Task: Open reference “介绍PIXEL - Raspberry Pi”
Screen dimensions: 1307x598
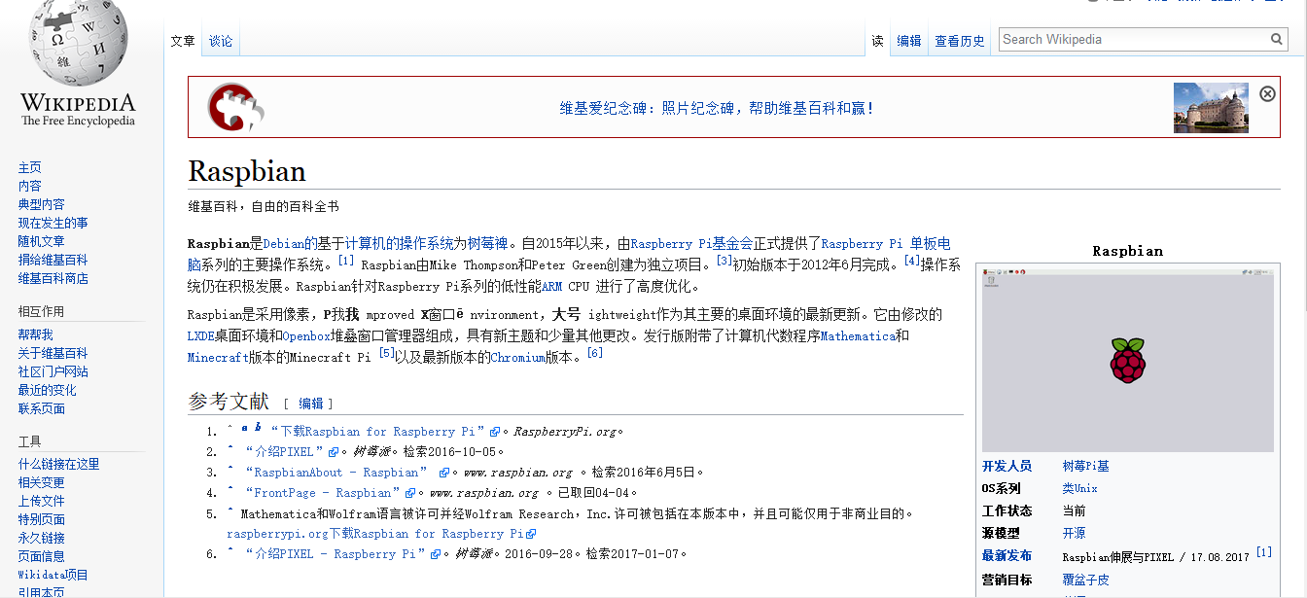Action: [x=336, y=554]
